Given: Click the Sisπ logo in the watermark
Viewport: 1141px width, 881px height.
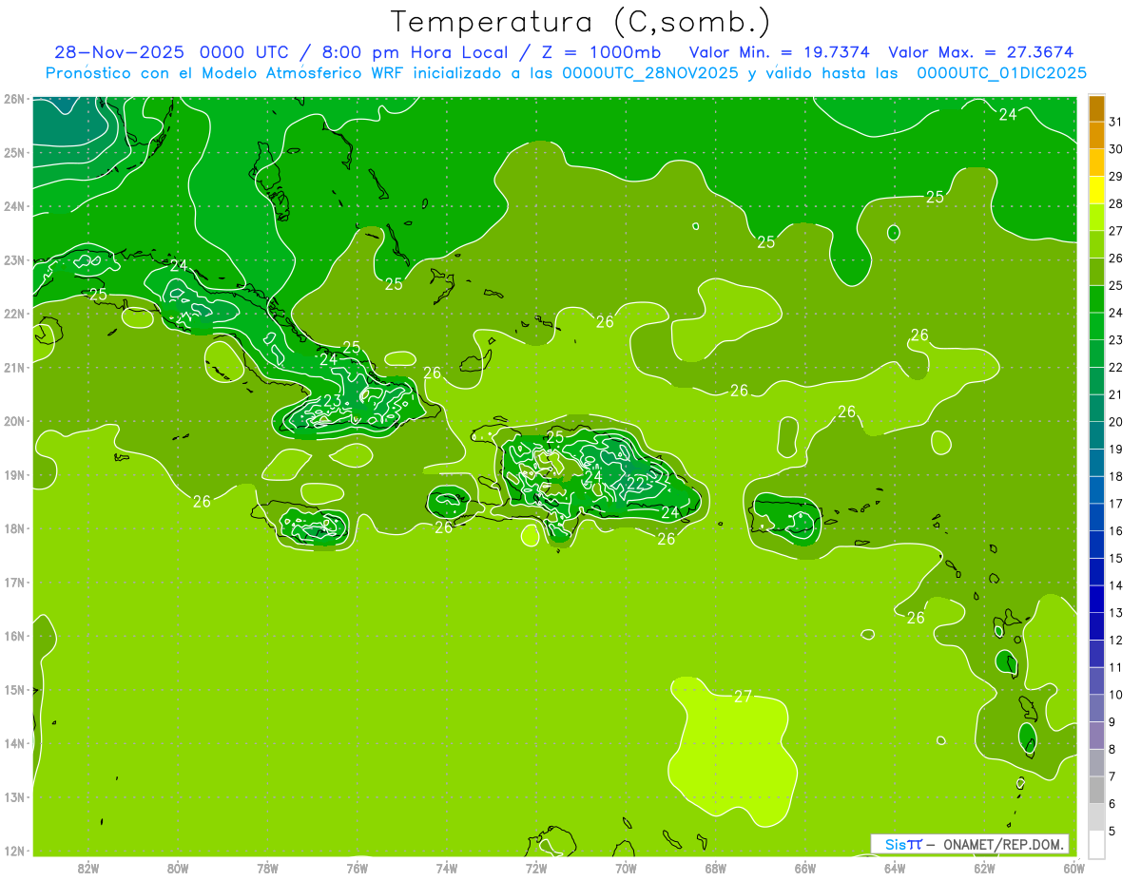Looking at the screenshot, I should click(902, 844).
